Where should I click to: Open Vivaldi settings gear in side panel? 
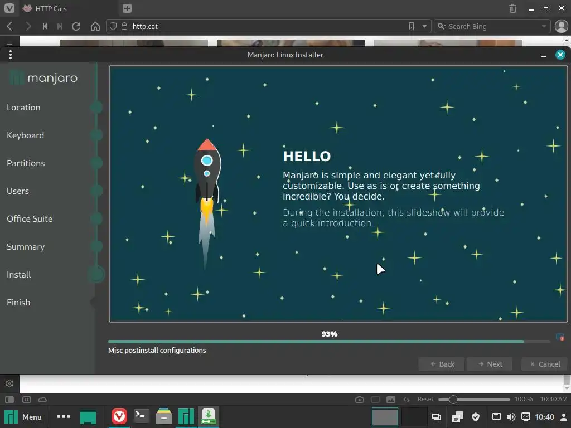tap(9, 383)
